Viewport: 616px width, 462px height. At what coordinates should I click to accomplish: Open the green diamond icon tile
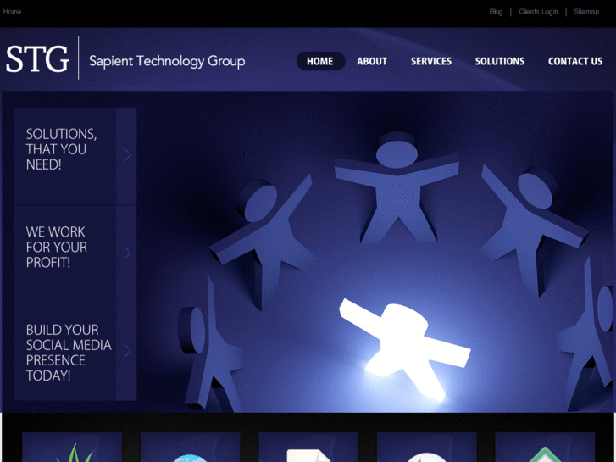[x=545, y=447]
